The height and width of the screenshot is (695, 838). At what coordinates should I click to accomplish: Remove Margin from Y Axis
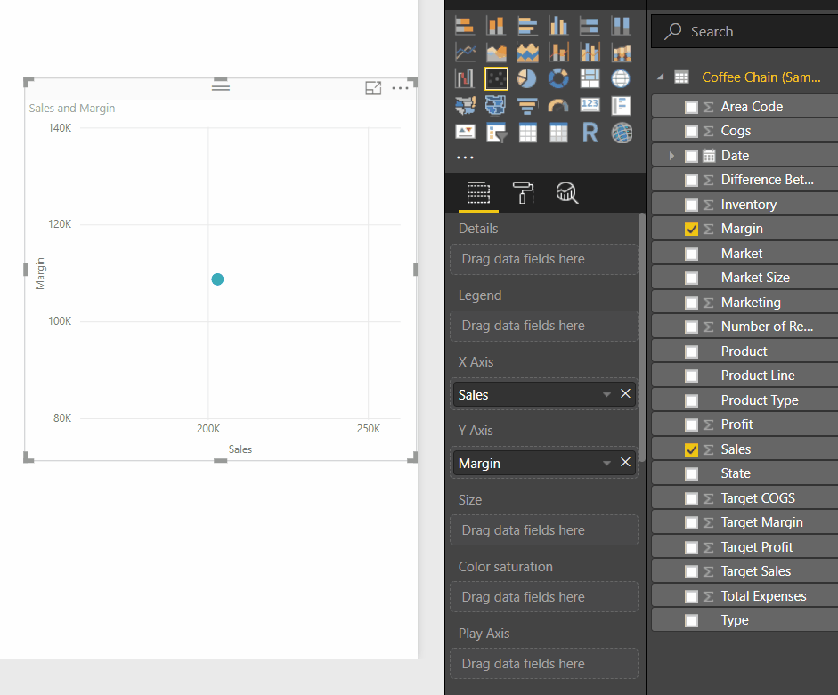point(625,462)
